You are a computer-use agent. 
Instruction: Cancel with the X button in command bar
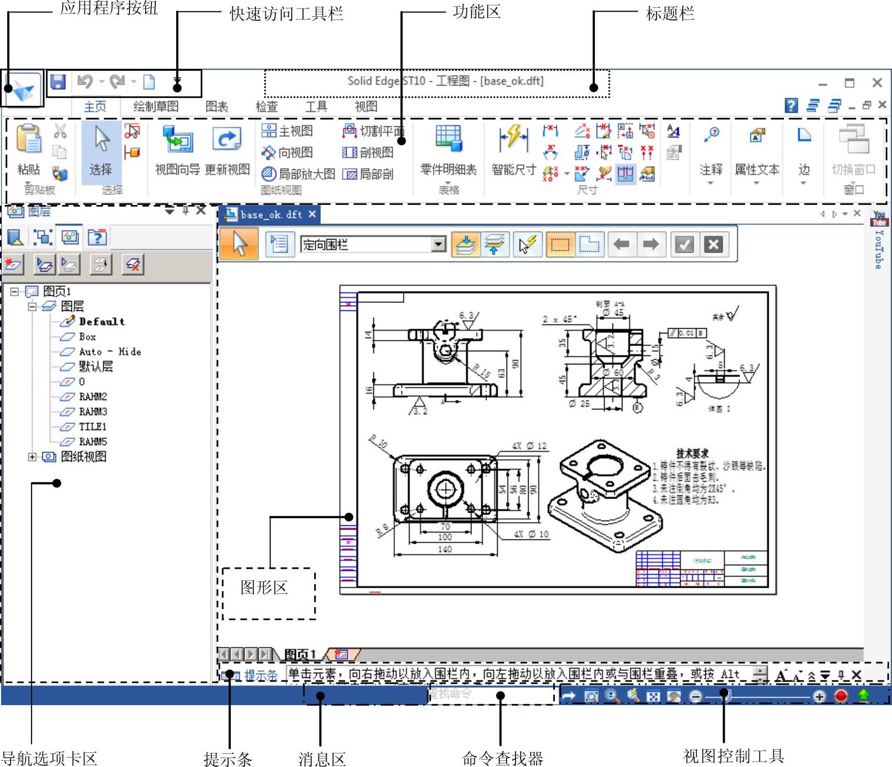point(714,244)
